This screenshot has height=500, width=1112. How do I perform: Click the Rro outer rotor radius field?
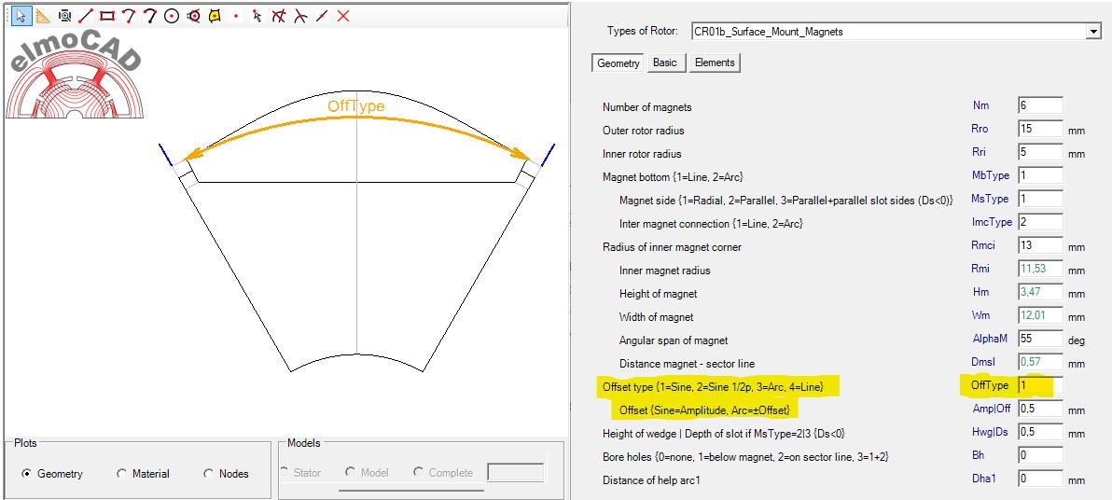pyautogui.click(x=1040, y=129)
